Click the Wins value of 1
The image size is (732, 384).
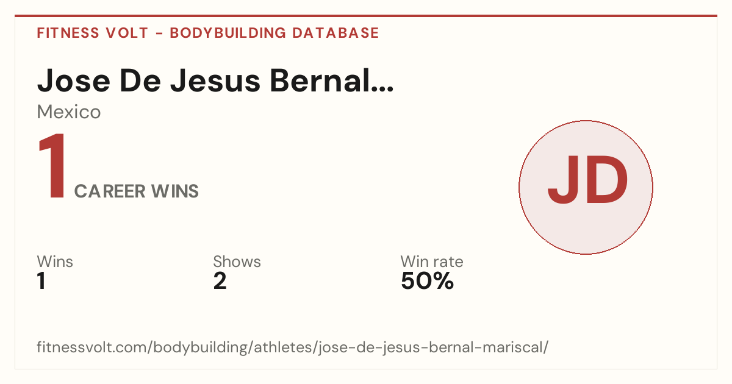[41, 282]
